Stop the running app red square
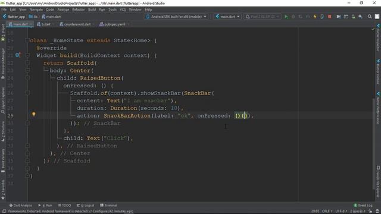Image resolution: width=381 pixels, height=214 pixels. click(x=329, y=17)
